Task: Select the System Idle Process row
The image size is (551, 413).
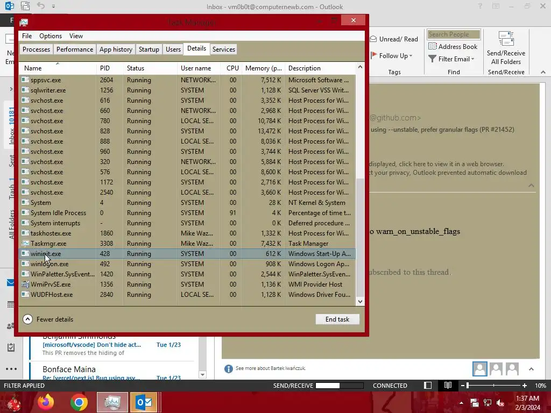Action: coord(187,212)
